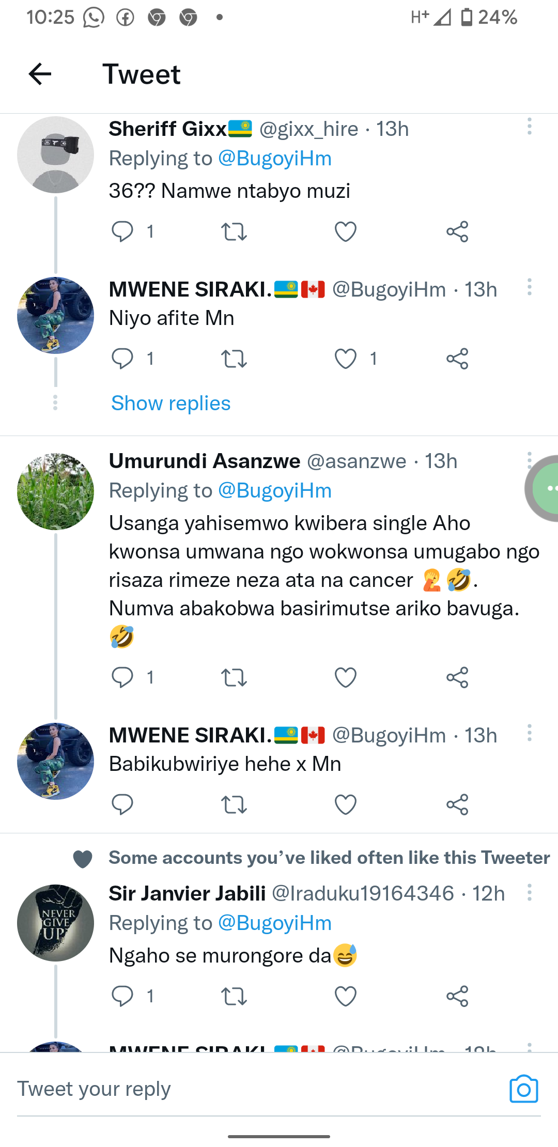558x1147 pixels.
Task: Open more options on Sir Janvier Jabili's tweet
Action: (529, 892)
